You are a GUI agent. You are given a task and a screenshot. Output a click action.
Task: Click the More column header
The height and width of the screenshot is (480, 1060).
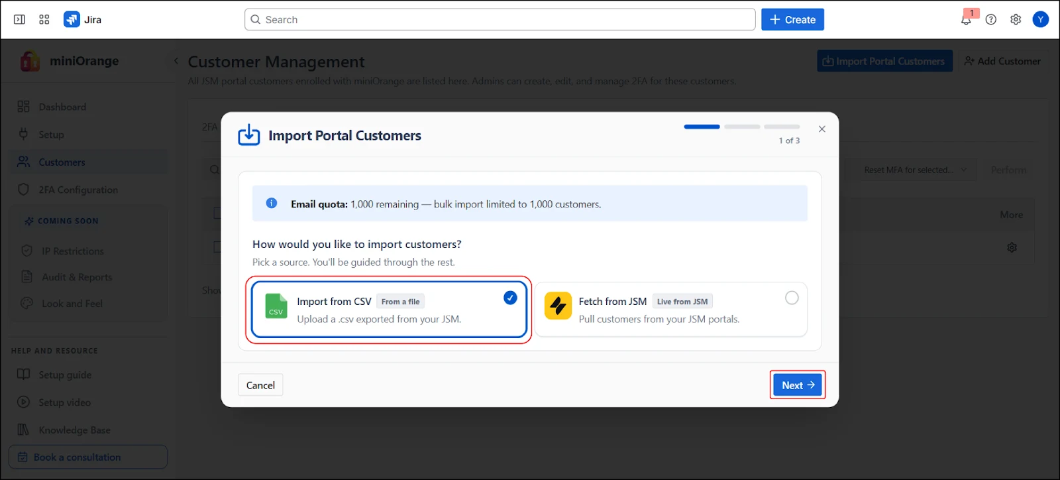(1012, 215)
